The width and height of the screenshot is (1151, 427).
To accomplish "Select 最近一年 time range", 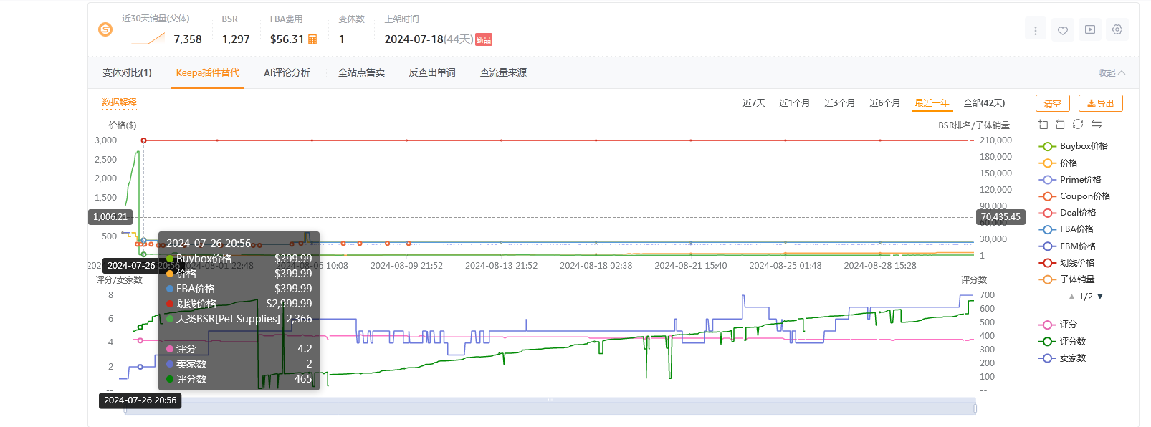I will 932,103.
